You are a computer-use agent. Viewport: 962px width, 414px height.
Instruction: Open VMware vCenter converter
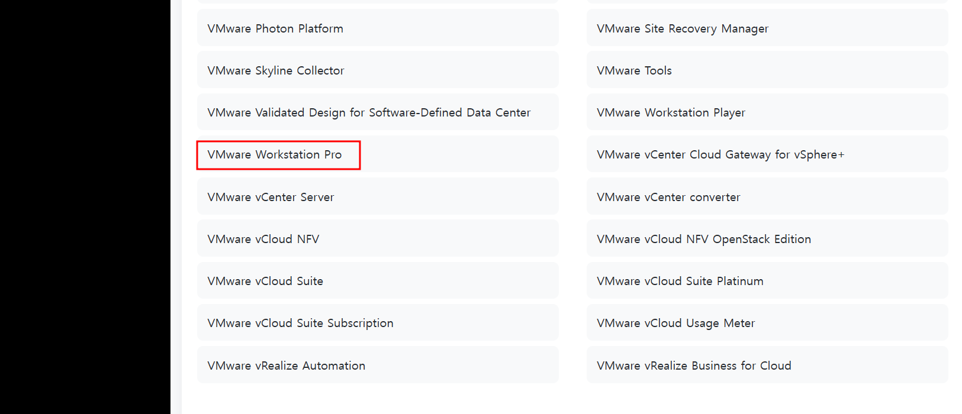(x=767, y=196)
